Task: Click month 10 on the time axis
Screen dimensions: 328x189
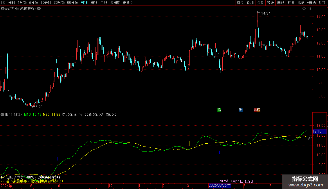Action: [x=58, y=186]
